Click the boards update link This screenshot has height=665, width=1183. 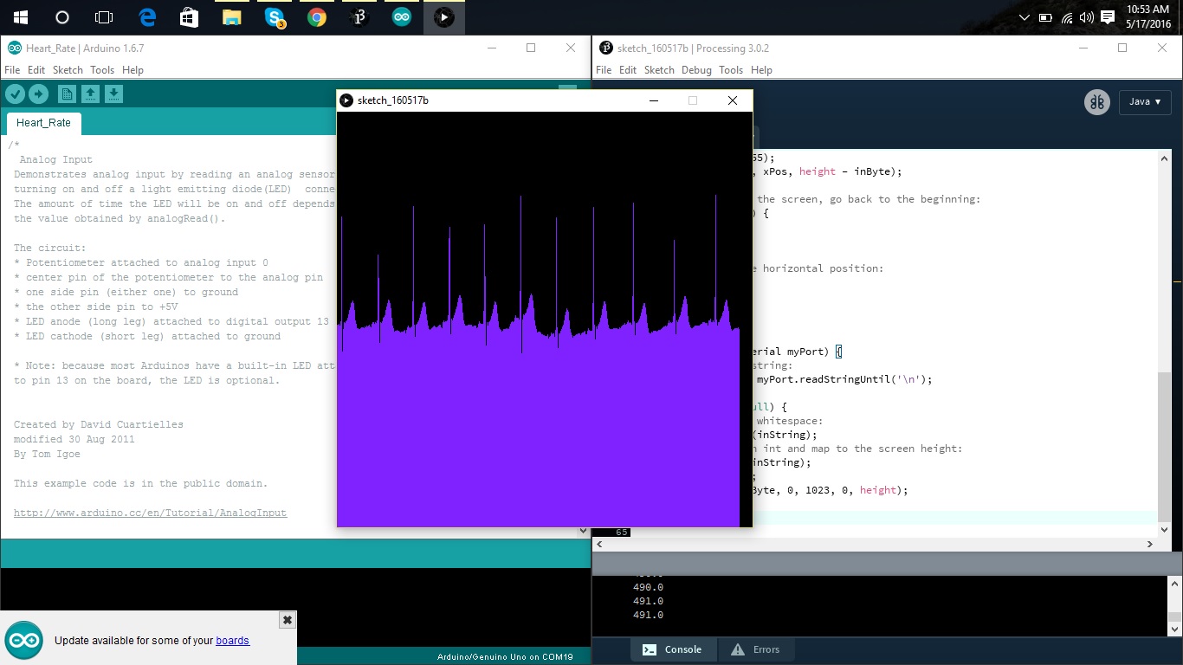click(233, 641)
